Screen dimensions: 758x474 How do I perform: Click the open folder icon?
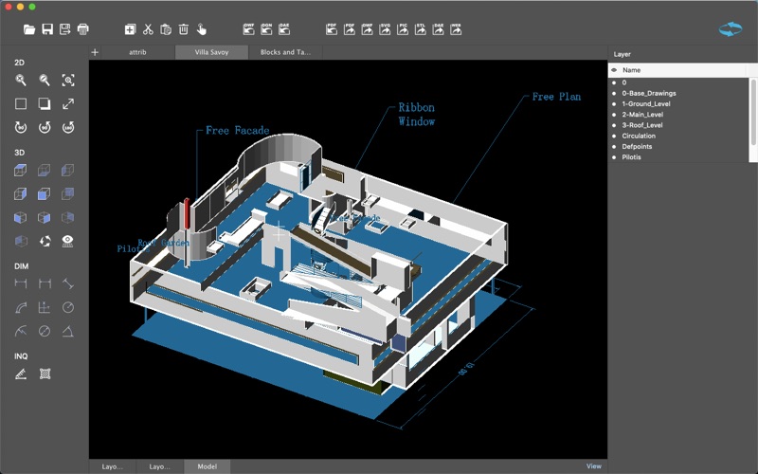(29, 29)
